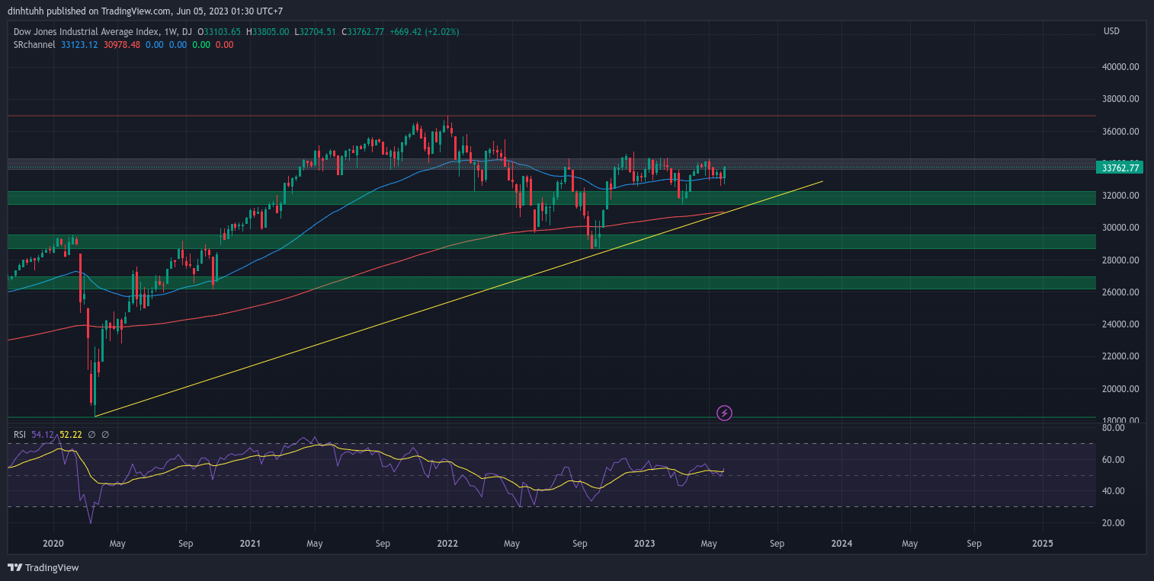Click the 36000.00 price scale label
The width and height of the screenshot is (1154, 581).
click(1120, 132)
